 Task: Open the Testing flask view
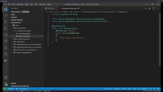coord(6,48)
